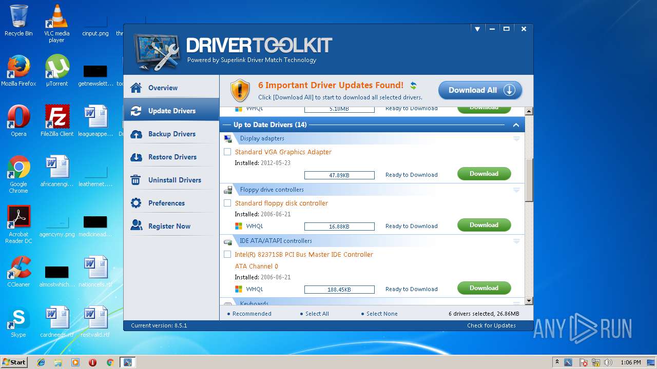Open Opera from the taskbar
The image size is (657, 369).
[x=92, y=362]
